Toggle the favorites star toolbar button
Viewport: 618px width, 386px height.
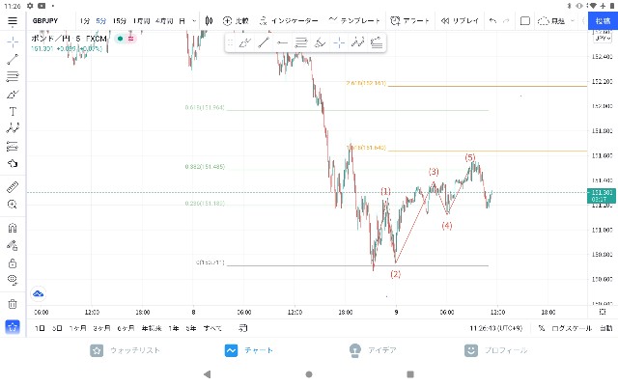tap(13, 326)
